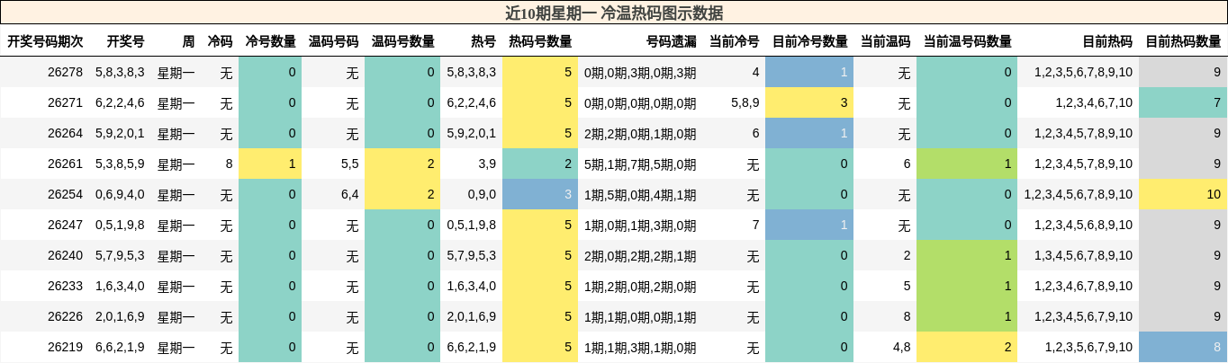Select period number 26240
1228x363 pixels.
pyautogui.click(x=65, y=255)
